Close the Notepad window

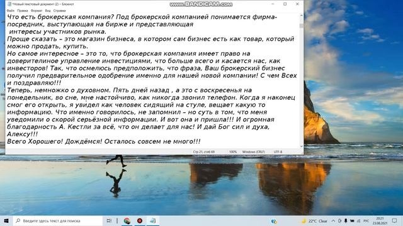coord(297,4)
